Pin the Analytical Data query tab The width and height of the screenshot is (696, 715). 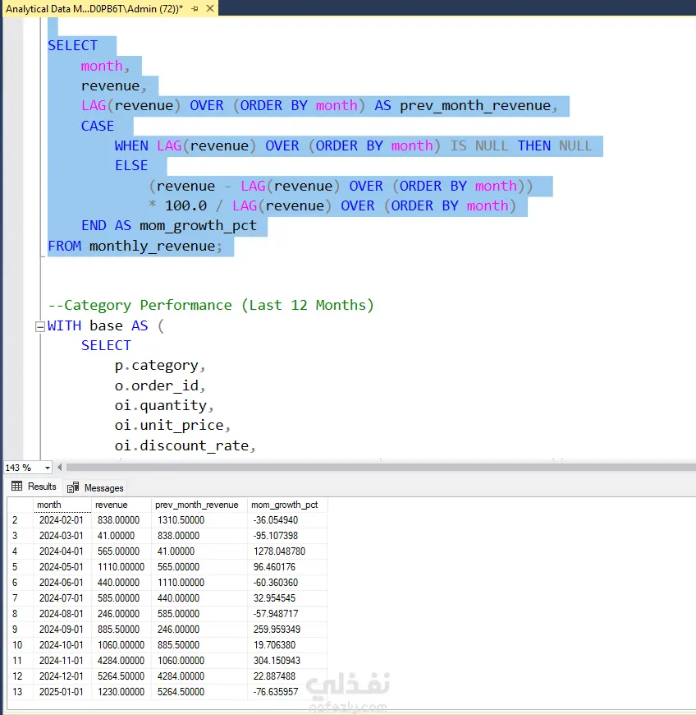pyautogui.click(x=195, y=9)
